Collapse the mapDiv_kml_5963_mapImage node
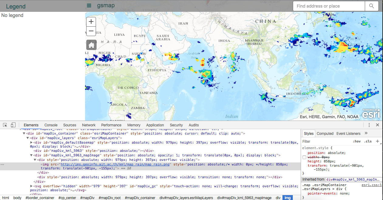 tap(32, 155)
